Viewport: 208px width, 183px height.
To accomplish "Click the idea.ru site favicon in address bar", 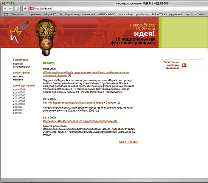I will 32,8.
